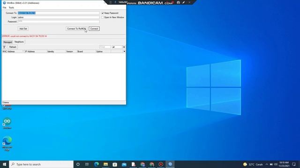The height and width of the screenshot is (168, 300).
Task: Sort by Uptime column header
Action: point(103,51)
